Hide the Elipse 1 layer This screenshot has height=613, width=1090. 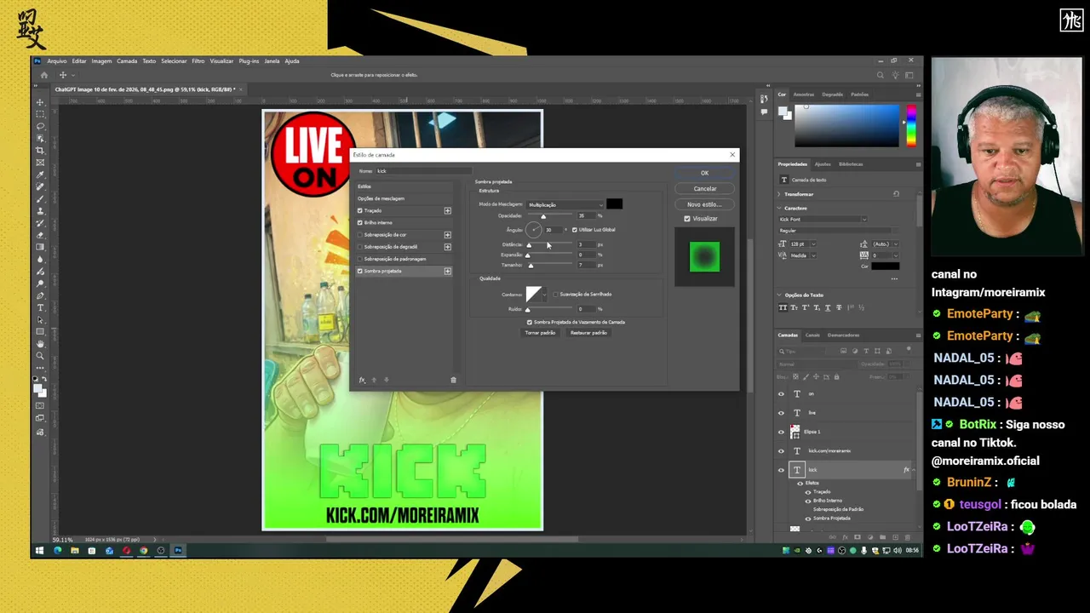click(x=781, y=432)
